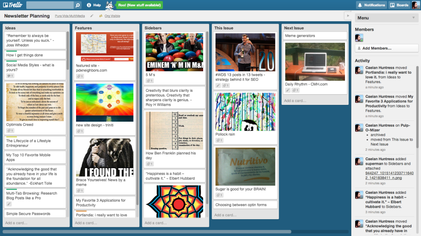Image resolution: width=421 pixels, height=236 pixels.
Task: Click Add a card in Ideas list
Action: point(16,222)
